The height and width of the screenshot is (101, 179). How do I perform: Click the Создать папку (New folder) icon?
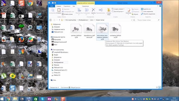pyautogui.click(x=109, y=12)
